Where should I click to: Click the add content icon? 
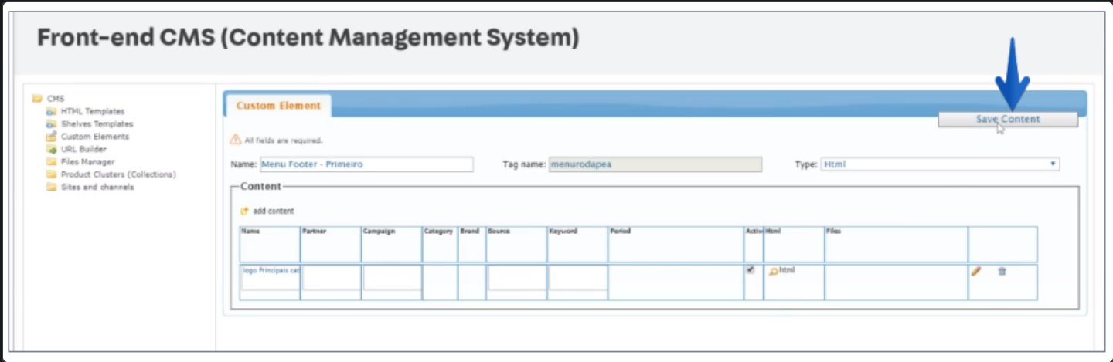coord(245,211)
